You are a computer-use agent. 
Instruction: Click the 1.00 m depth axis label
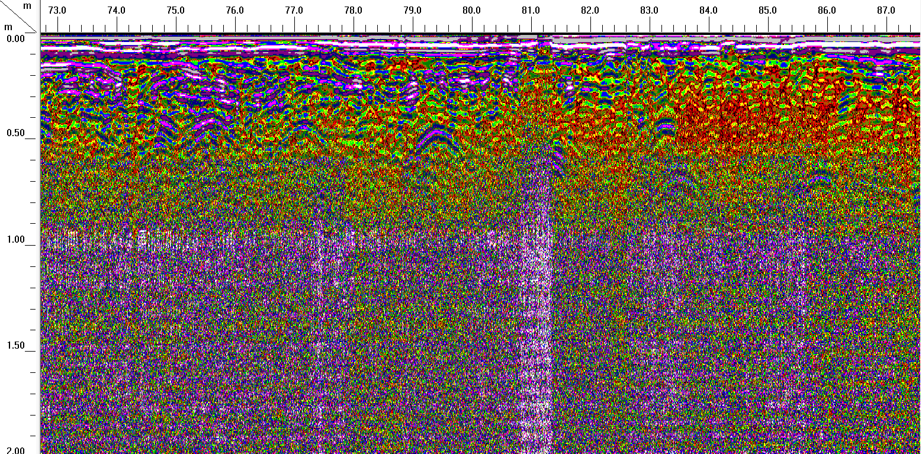click(15, 240)
